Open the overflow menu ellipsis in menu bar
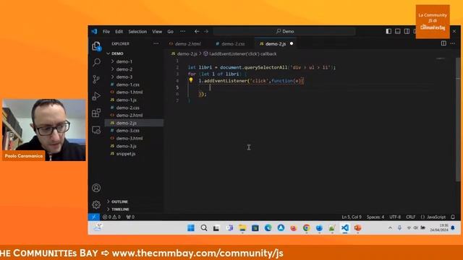The width and height of the screenshot is (463, 260). pos(183,31)
